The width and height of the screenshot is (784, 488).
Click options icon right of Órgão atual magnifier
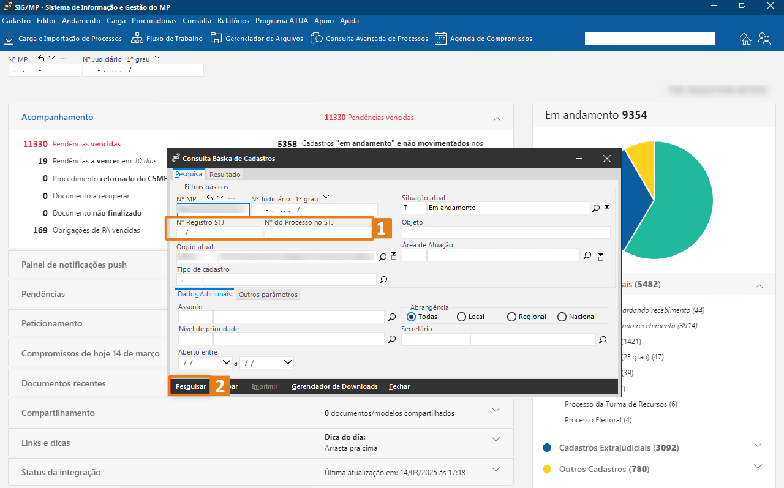point(394,257)
